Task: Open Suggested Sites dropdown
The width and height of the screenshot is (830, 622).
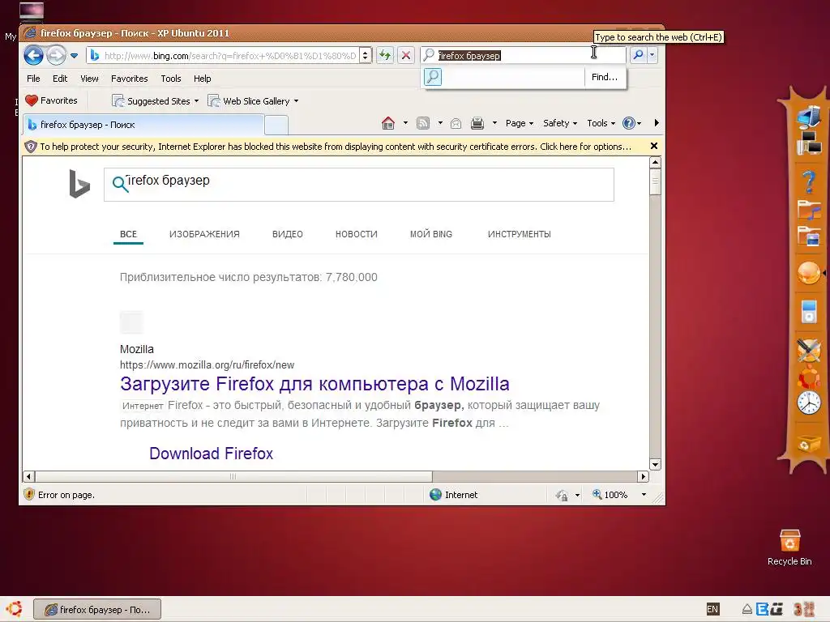Action: (x=155, y=101)
